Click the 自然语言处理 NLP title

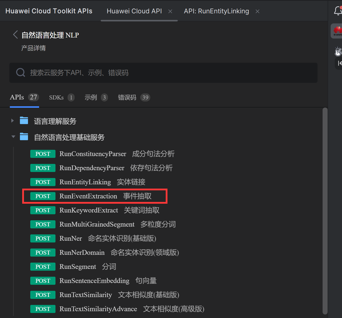50,35
